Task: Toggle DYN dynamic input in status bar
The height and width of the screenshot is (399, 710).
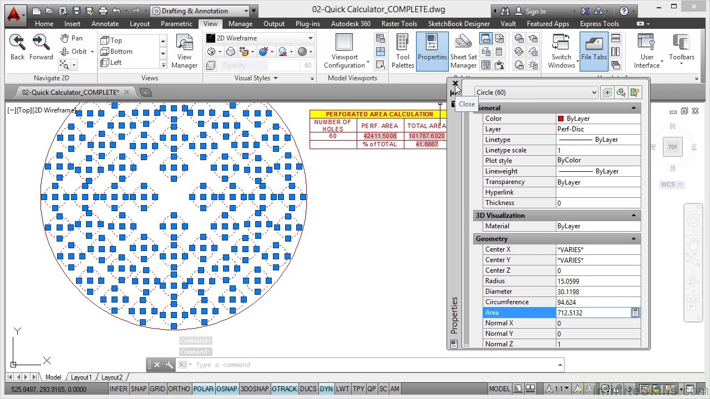Action: tap(326, 389)
